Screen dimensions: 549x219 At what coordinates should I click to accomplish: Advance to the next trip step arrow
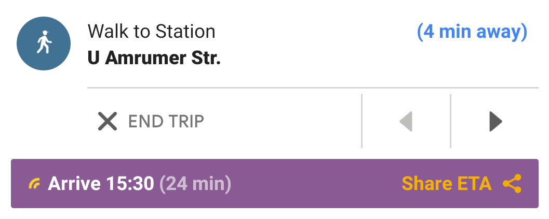496,122
